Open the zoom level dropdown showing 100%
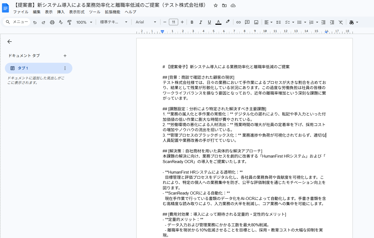 point(84,22)
